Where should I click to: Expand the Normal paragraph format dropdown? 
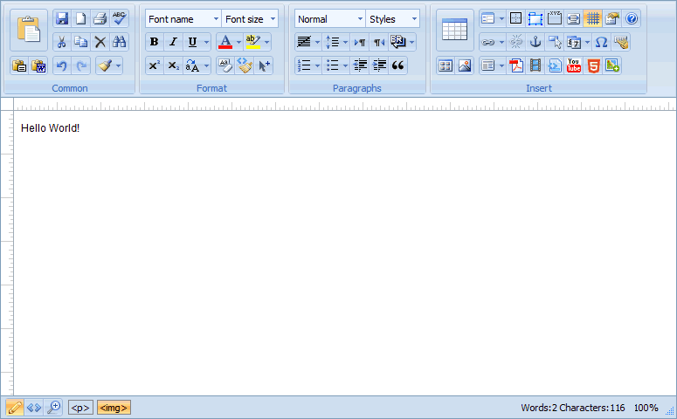(x=330, y=19)
